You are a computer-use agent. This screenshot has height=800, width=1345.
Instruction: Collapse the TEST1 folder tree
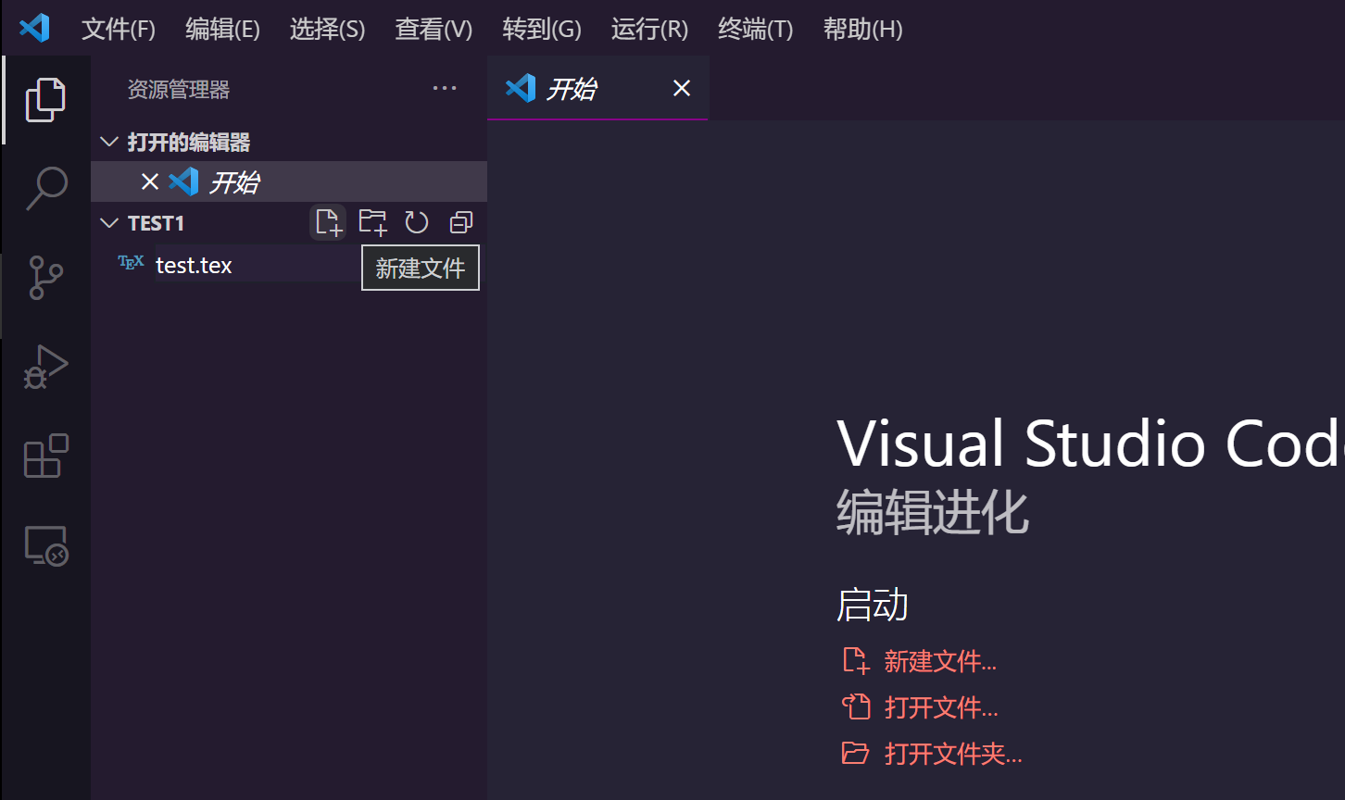(108, 222)
